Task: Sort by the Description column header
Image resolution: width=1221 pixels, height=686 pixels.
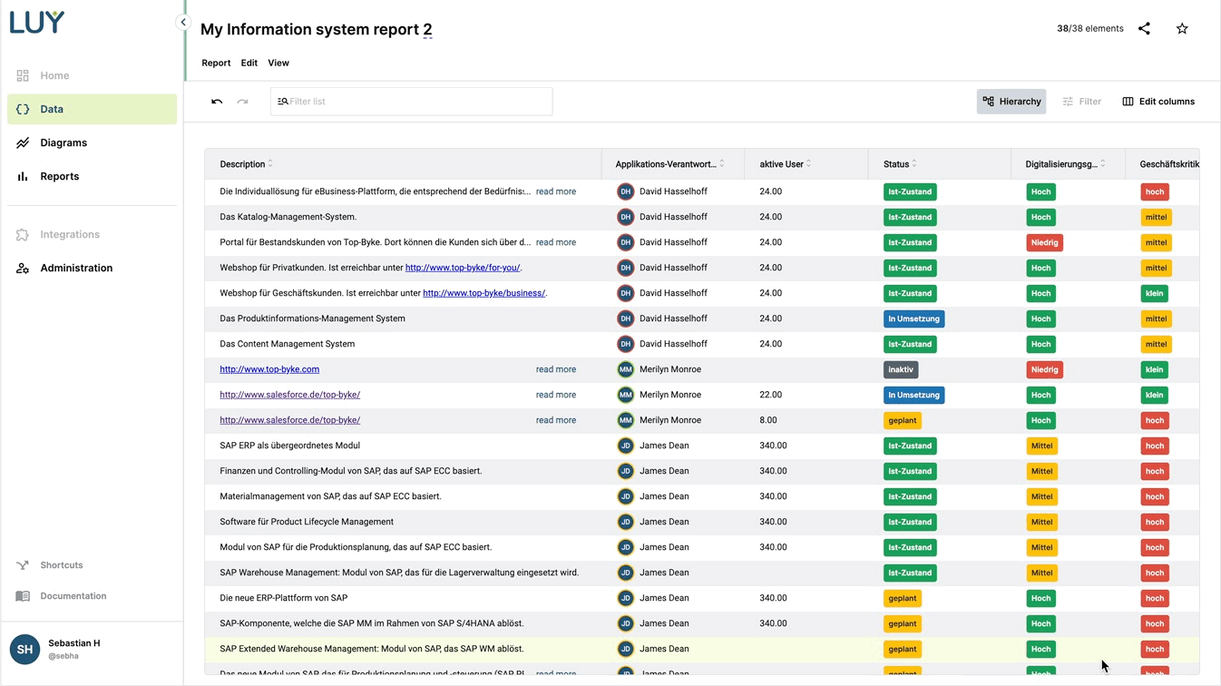Action: (242, 164)
